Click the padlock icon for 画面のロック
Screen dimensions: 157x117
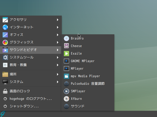5,91
